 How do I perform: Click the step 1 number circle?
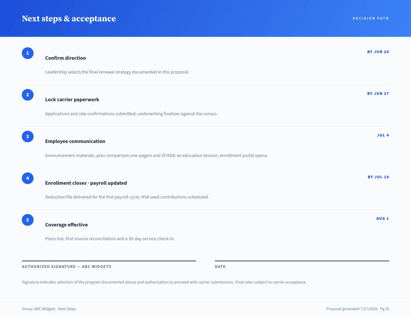[x=28, y=53]
